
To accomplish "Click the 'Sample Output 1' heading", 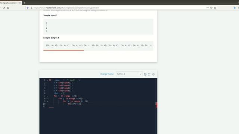I will click(x=51, y=38).
